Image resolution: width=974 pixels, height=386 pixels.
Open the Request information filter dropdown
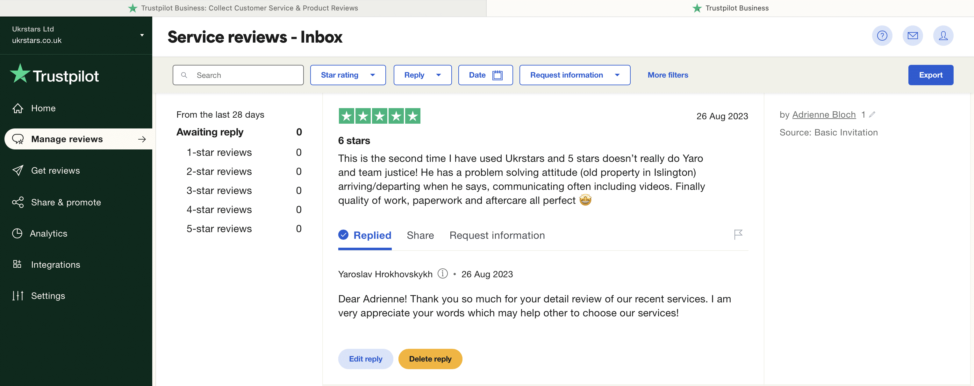coord(574,75)
